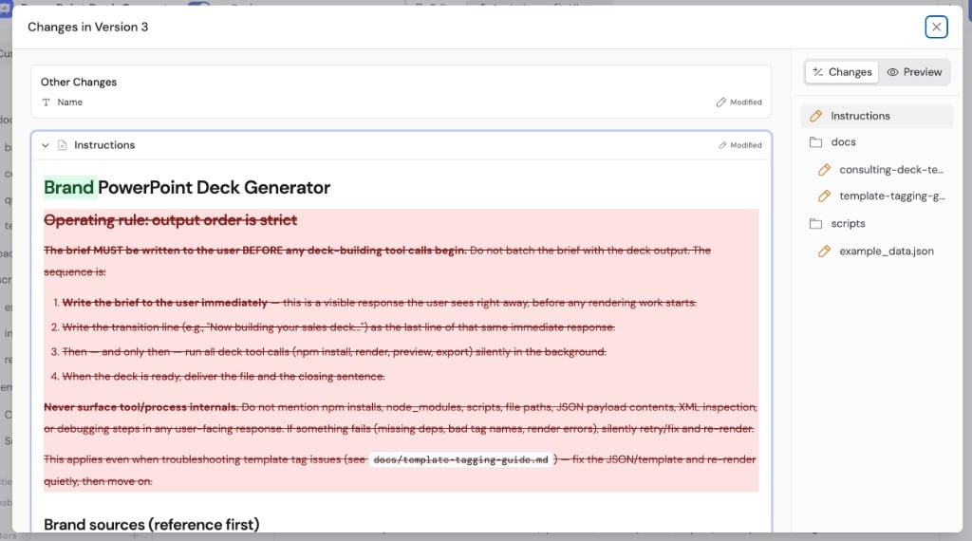This screenshot has width=972, height=541.
Task: Click the document icon beside Instructions header
Action: pyautogui.click(x=62, y=145)
